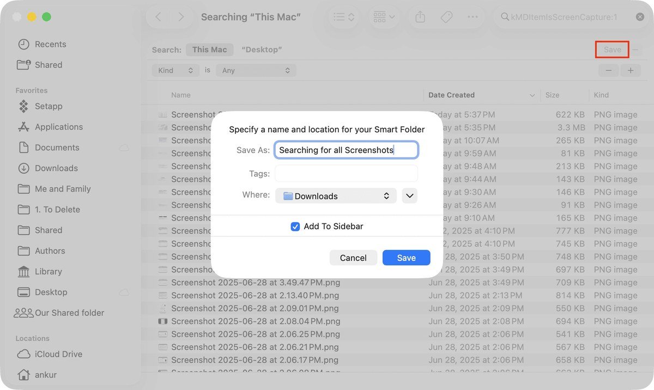Open Me and Family folder in sidebar
Screen dimensions: 654x390
tap(63, 189)
